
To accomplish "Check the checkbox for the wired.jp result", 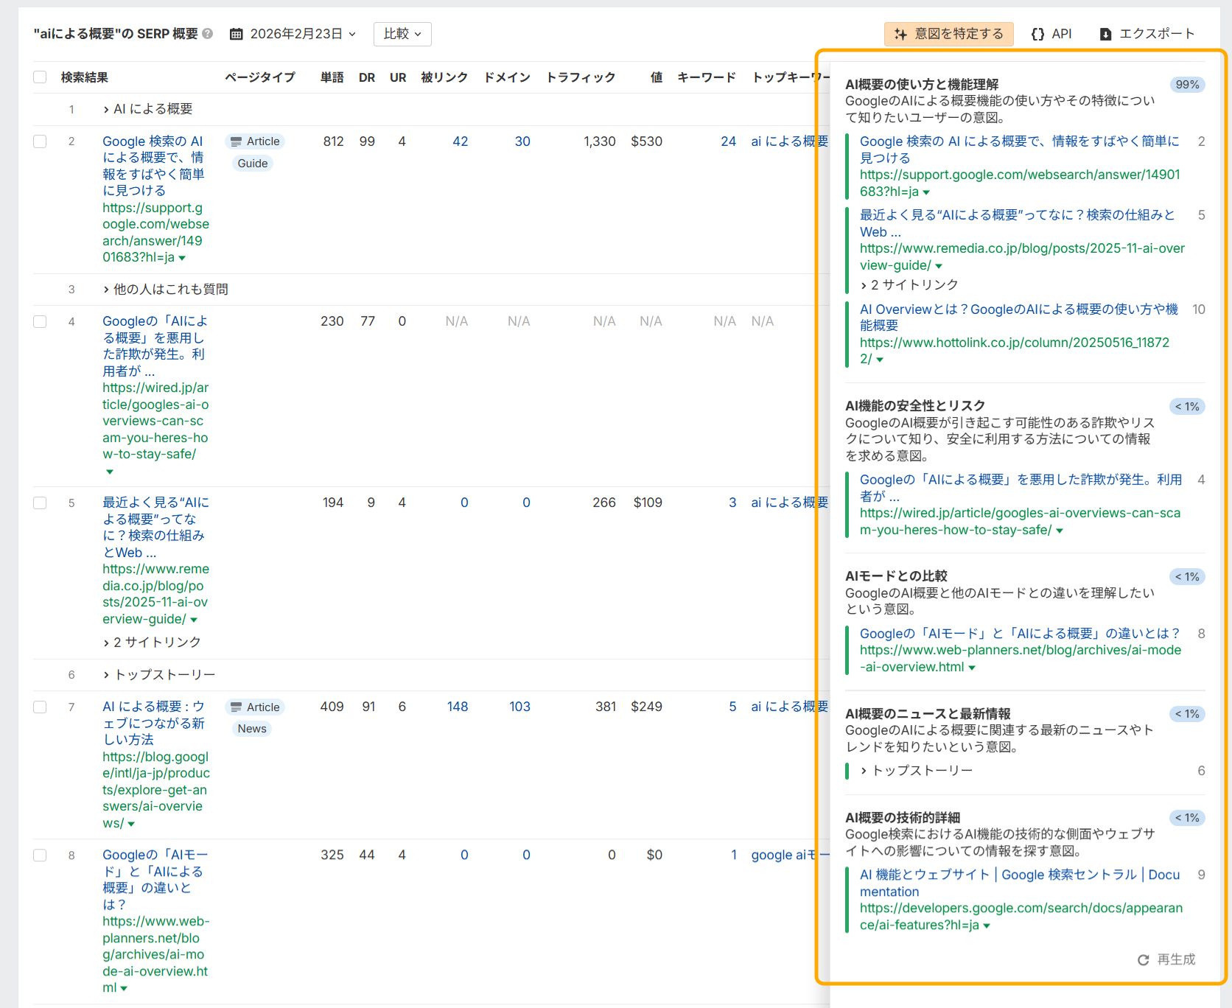I will point(40,322).
